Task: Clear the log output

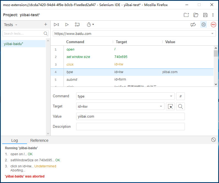Action: pos(213,140)
